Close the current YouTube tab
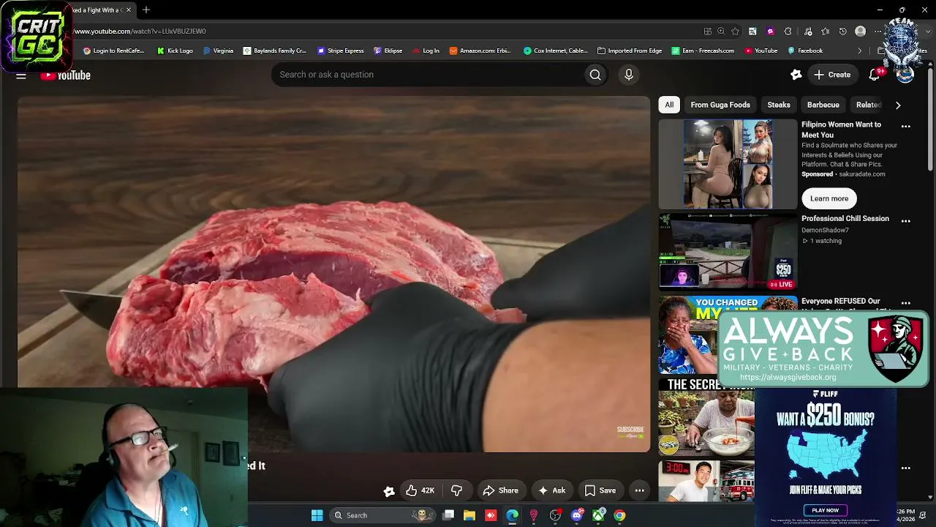Screen dimensions: 936x527 tap(129, 10)
